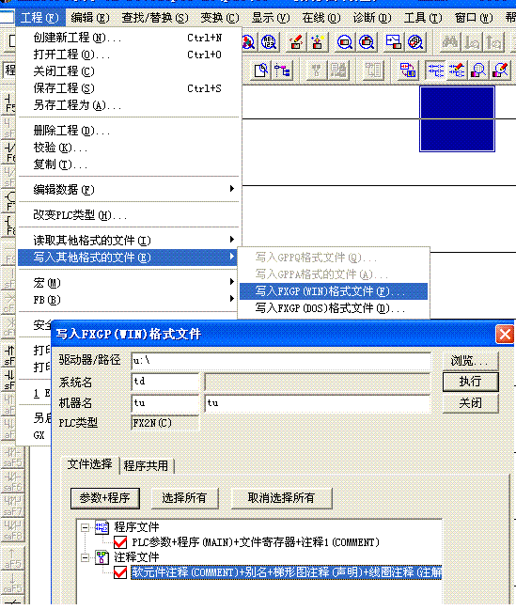The height and width of the screenshot is (610, 516).
Task: Select the blue ladder cursor block
Action: point(457,118)
